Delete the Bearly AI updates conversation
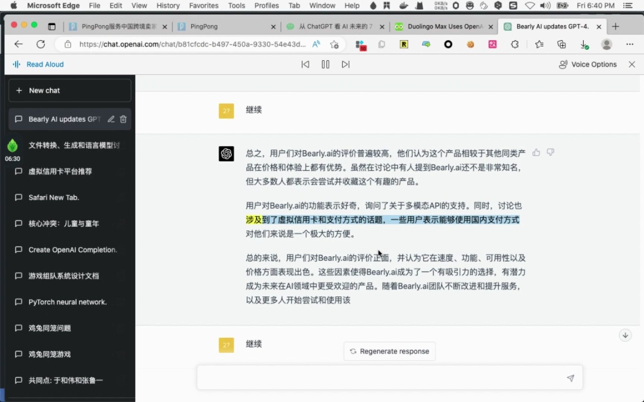644x402 pixels. [x=123, y=119]
